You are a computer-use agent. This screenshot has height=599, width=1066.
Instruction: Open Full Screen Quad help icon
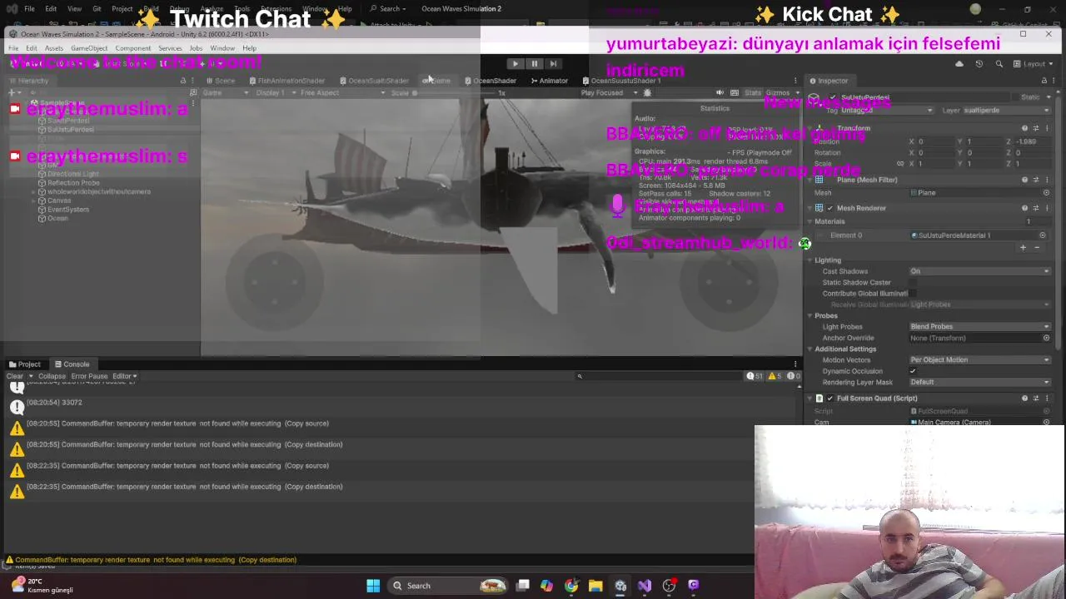tap(1025, 399)
